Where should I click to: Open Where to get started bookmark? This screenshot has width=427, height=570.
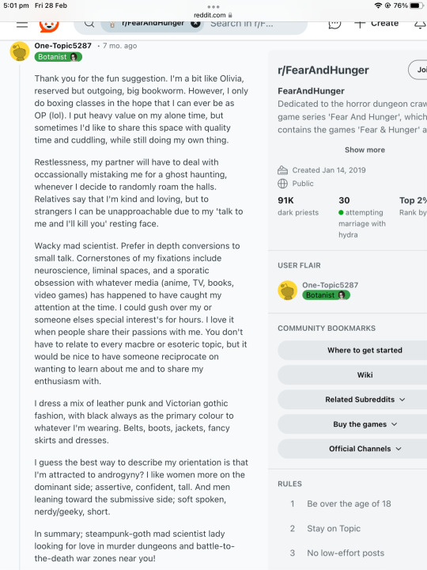pyautogui.click(x=365, y=350)
